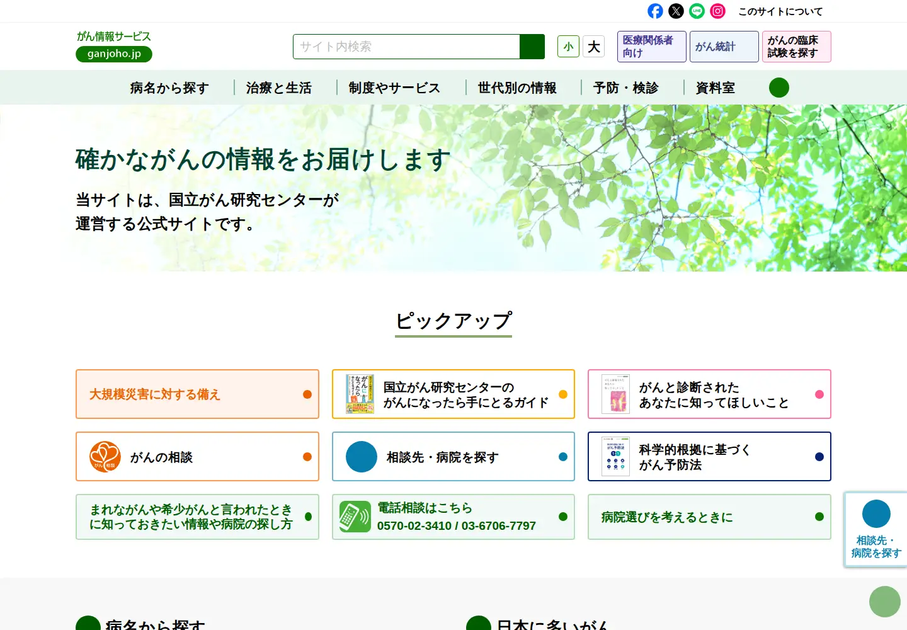This screenshot has height=630, width=907.
Task: Click the ピックアップ section heading
Action: (453, 321)
